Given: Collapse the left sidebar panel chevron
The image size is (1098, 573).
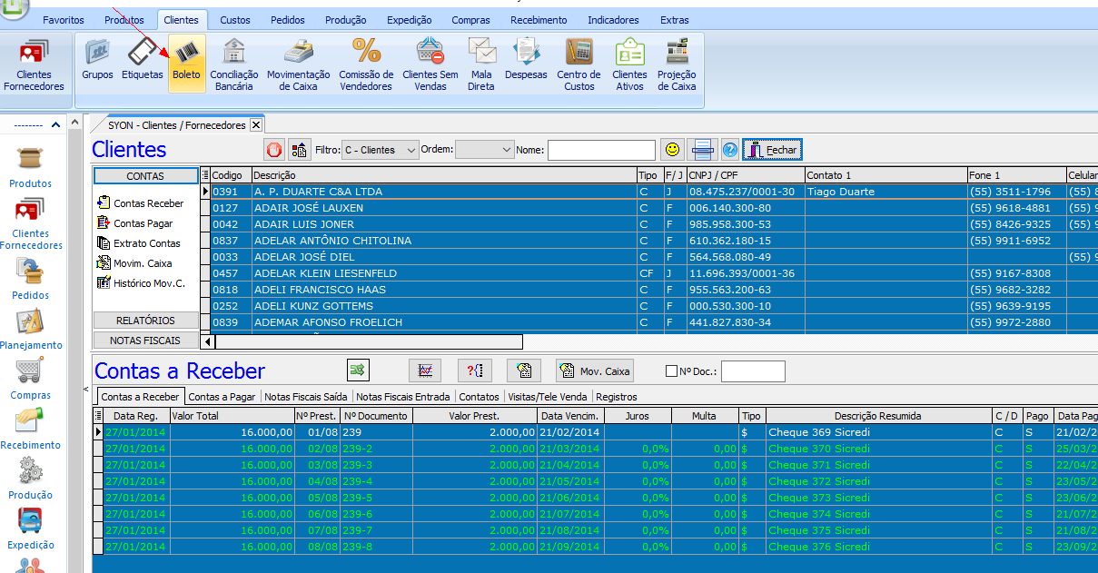Looking at the screenshot, I should pyautogui.click(x=55, y=124).
